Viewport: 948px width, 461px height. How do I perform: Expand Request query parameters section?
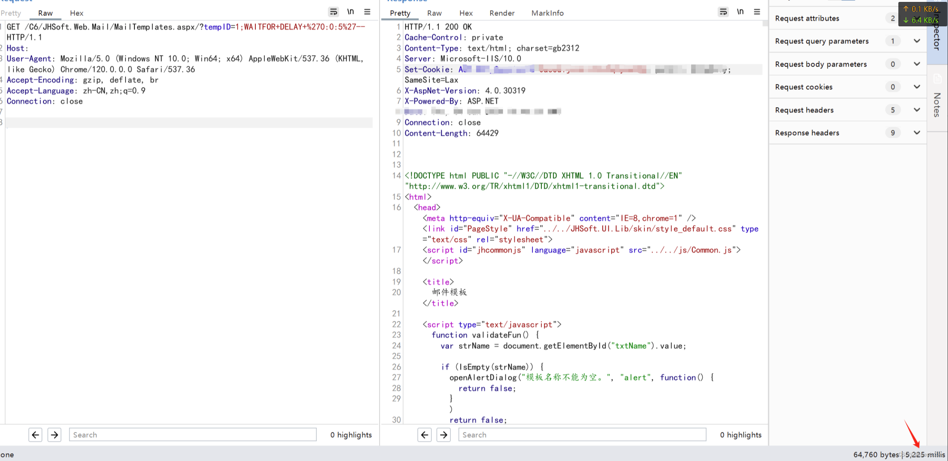click(x=917, y=41)
